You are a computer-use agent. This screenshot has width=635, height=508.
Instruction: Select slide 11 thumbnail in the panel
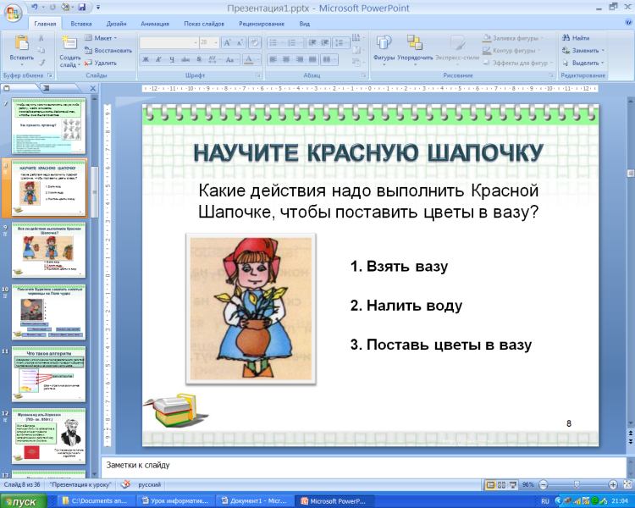48,374
